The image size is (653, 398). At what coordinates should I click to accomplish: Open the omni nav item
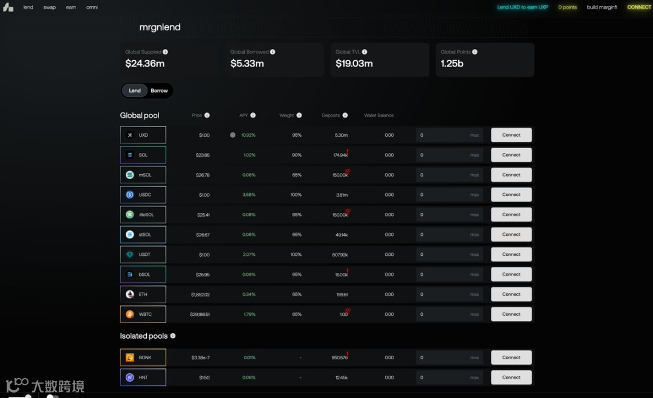(x=92, y=7)
